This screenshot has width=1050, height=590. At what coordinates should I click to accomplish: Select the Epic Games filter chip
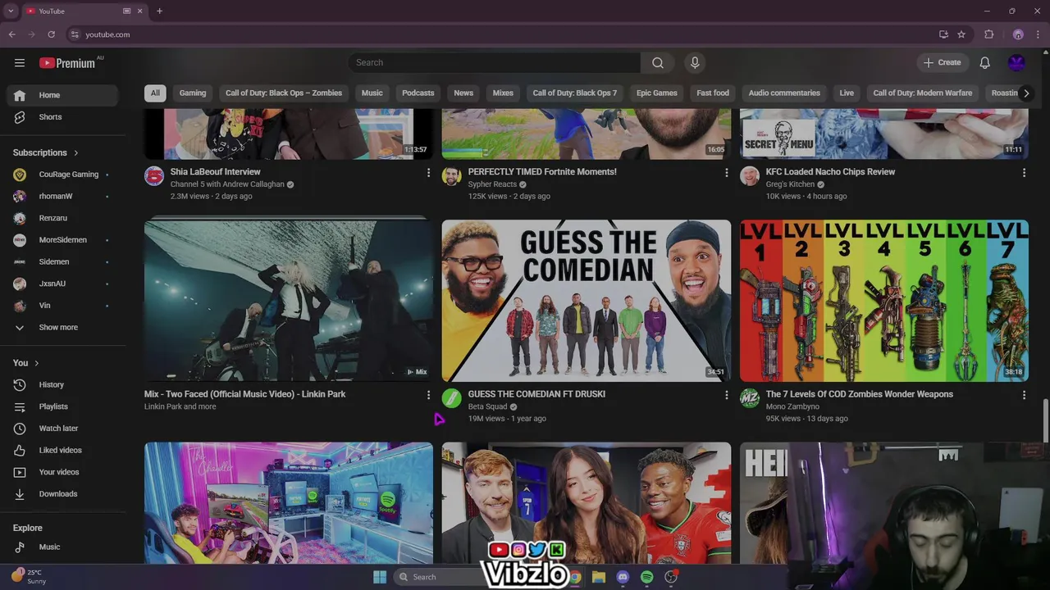(x=657, y=93)
